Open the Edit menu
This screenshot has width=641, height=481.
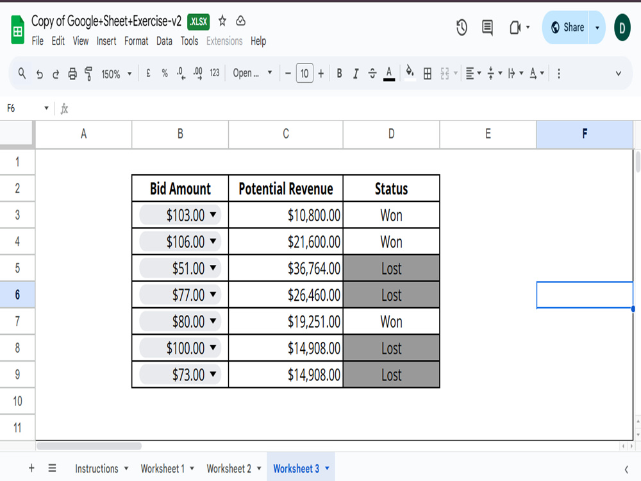tap(58, 41)
